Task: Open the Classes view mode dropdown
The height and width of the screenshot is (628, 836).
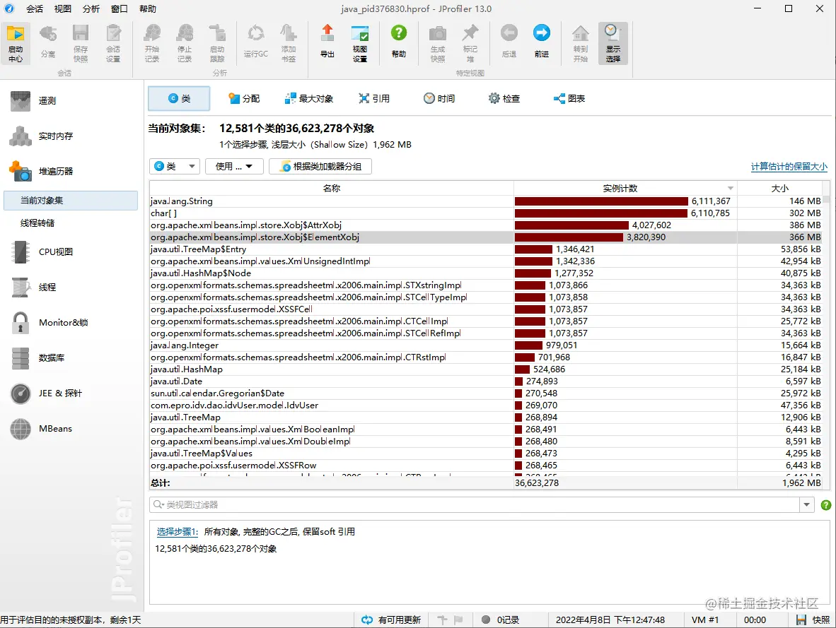Action: (174, 166)
